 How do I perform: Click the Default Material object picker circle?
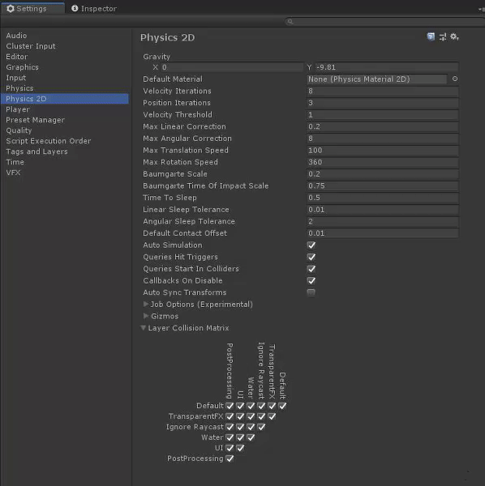point(455,79)
